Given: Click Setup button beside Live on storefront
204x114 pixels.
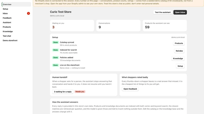Looking at the screenshot, I should click(x=180, y=66).
